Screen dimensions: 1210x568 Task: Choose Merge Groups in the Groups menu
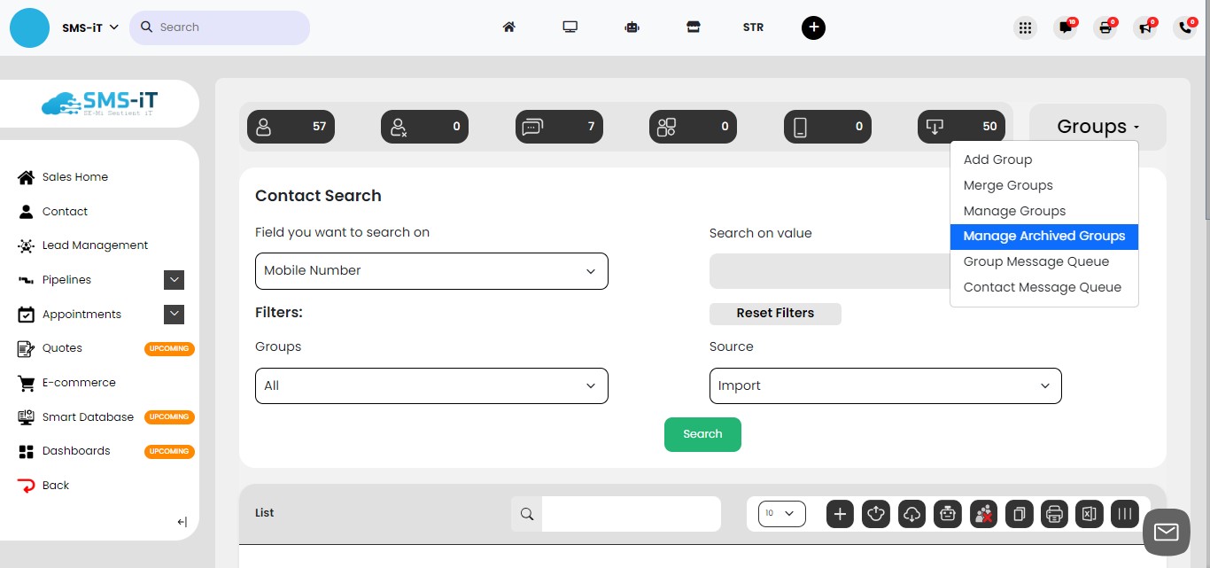pos(1008,185)
